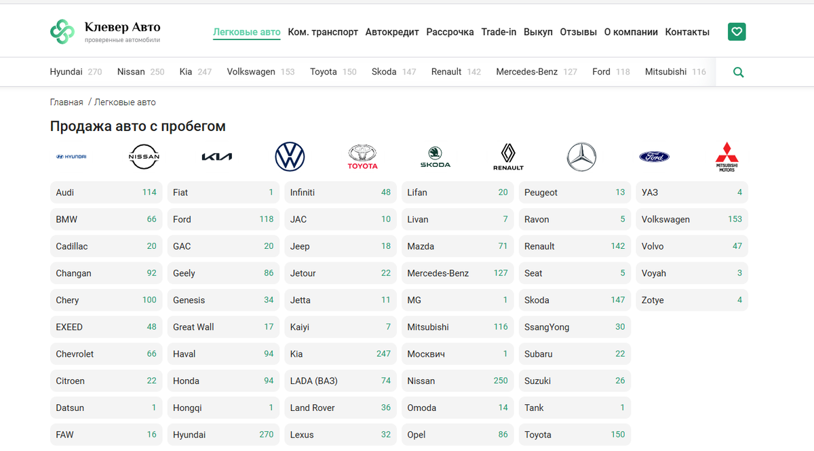The width and height of the screenshot is (814, 451).
Task: Choose the LADA (ВАЗ) brand tile
Action: click(341, 381)
